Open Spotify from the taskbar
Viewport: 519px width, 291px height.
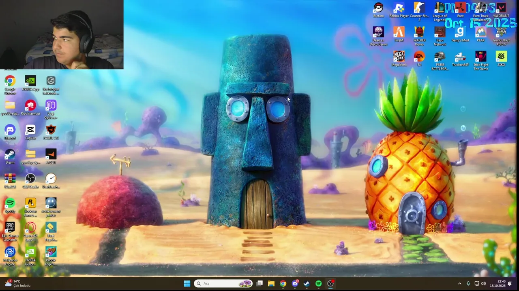point(319,283)
